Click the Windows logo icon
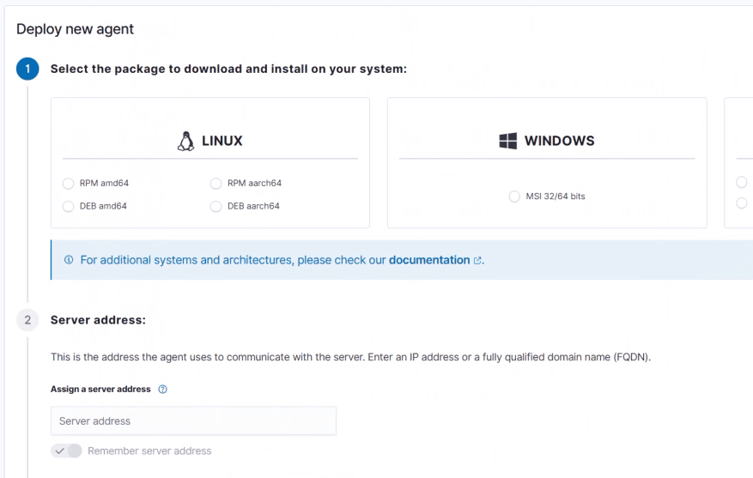Screen dimensions: 753x478 (508, 141)
